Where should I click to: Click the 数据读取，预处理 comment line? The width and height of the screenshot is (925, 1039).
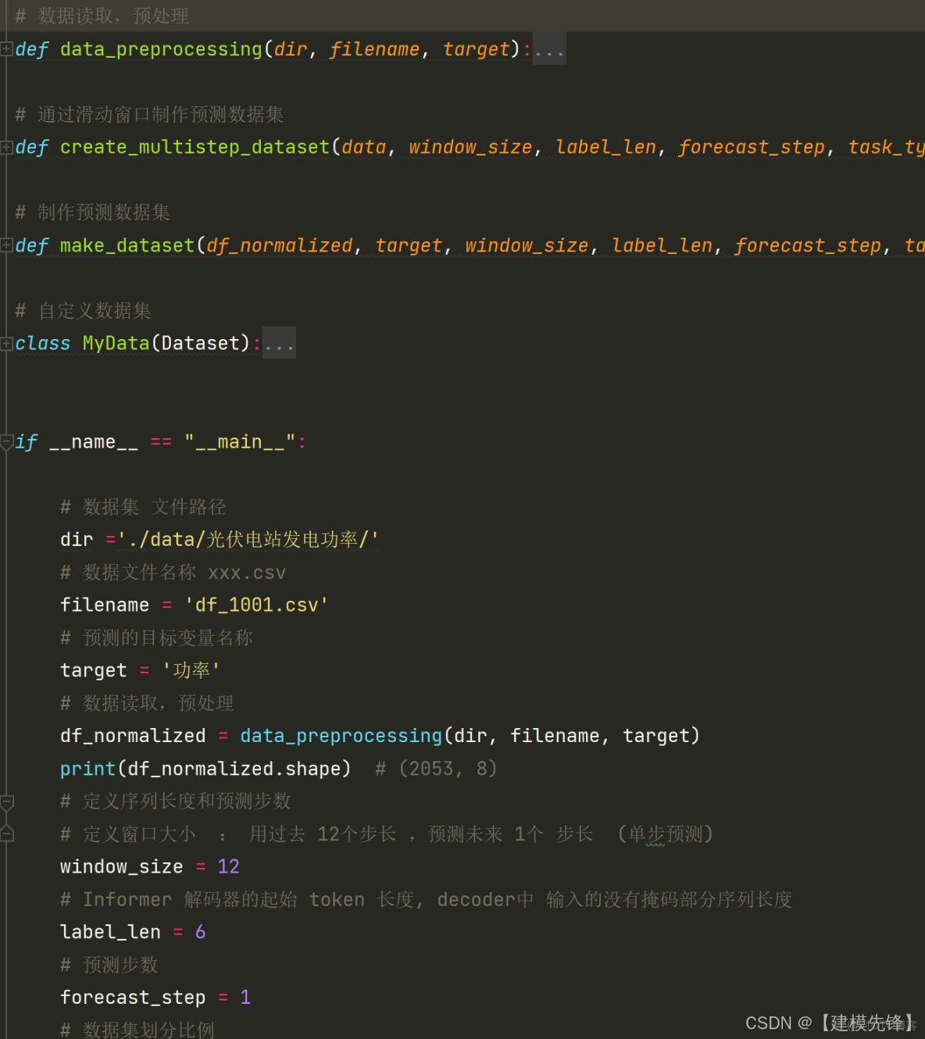[x=102, y=16]
